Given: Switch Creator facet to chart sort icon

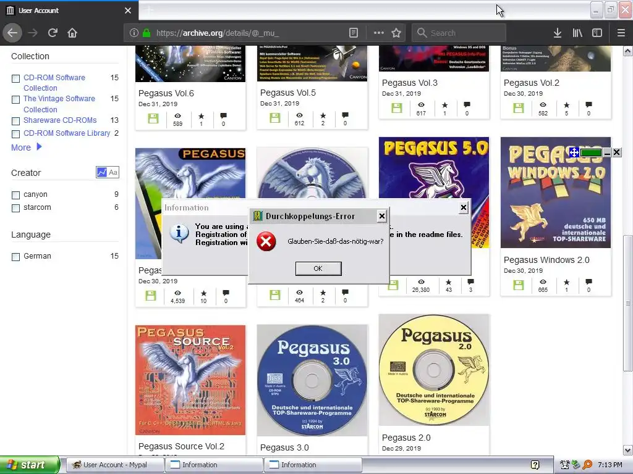Looking at the screenshot, I should 102,173.
